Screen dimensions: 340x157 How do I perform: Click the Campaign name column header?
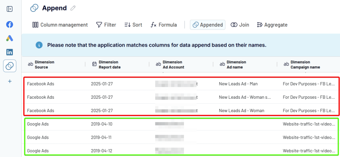305,65
